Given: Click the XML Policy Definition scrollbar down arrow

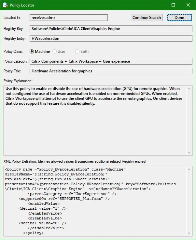Looking at the screenshot, I should (189, 233).
